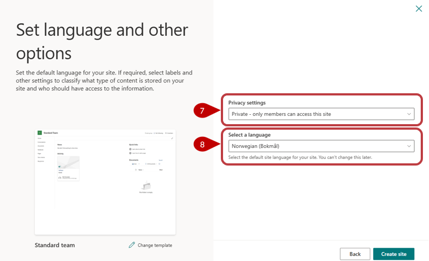Click the pencil icon beside Change template
The image size is (429, 261).
pos(131,245)
